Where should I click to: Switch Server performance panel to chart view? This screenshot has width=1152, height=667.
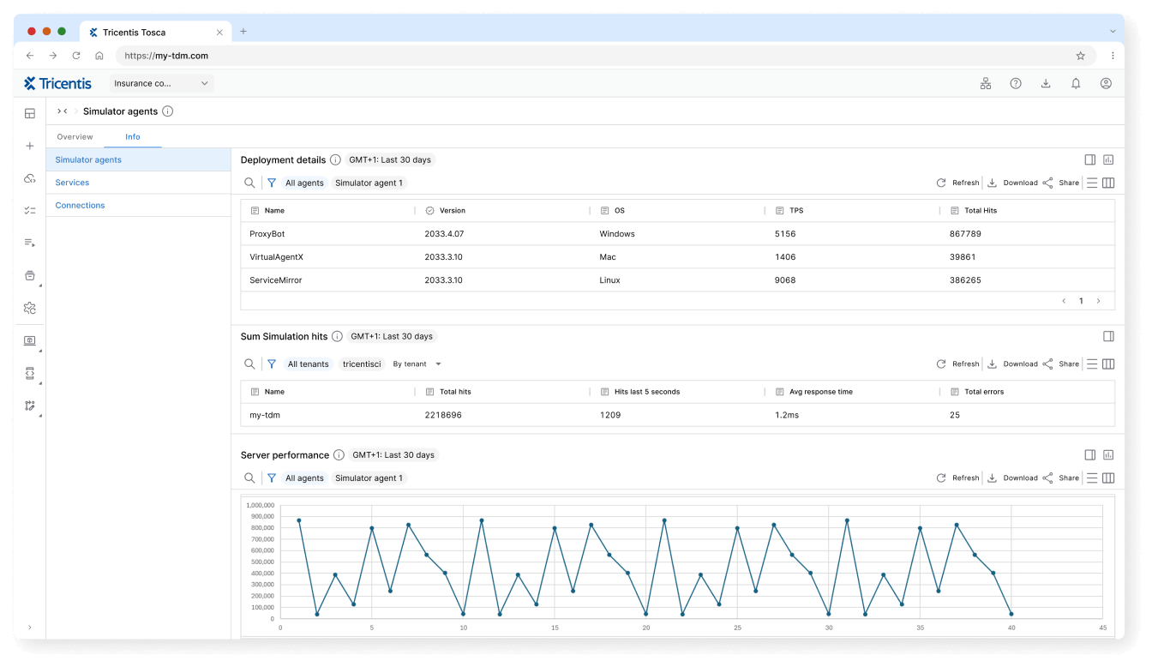(x=1108, y=454)
